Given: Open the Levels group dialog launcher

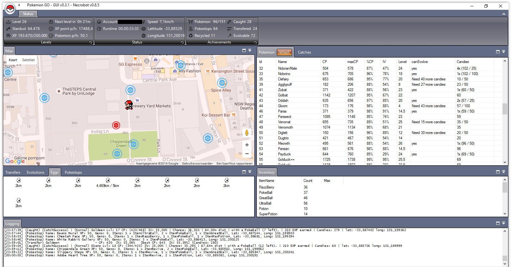Looking at the screenshot, I should click(x=90, y=42).
